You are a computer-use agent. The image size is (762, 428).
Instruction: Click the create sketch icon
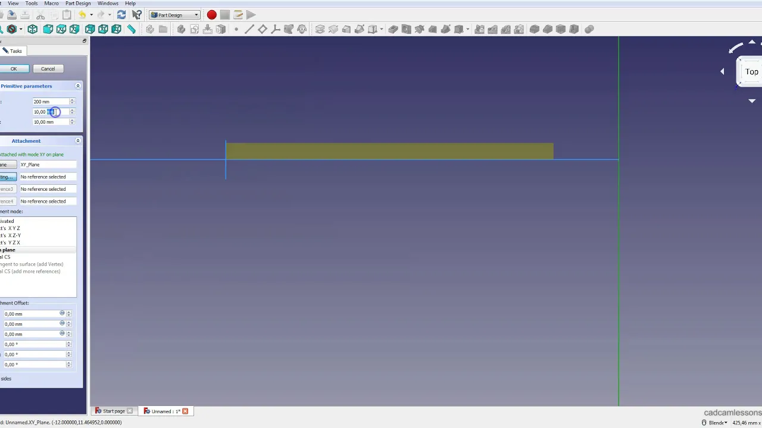(194, 29)
